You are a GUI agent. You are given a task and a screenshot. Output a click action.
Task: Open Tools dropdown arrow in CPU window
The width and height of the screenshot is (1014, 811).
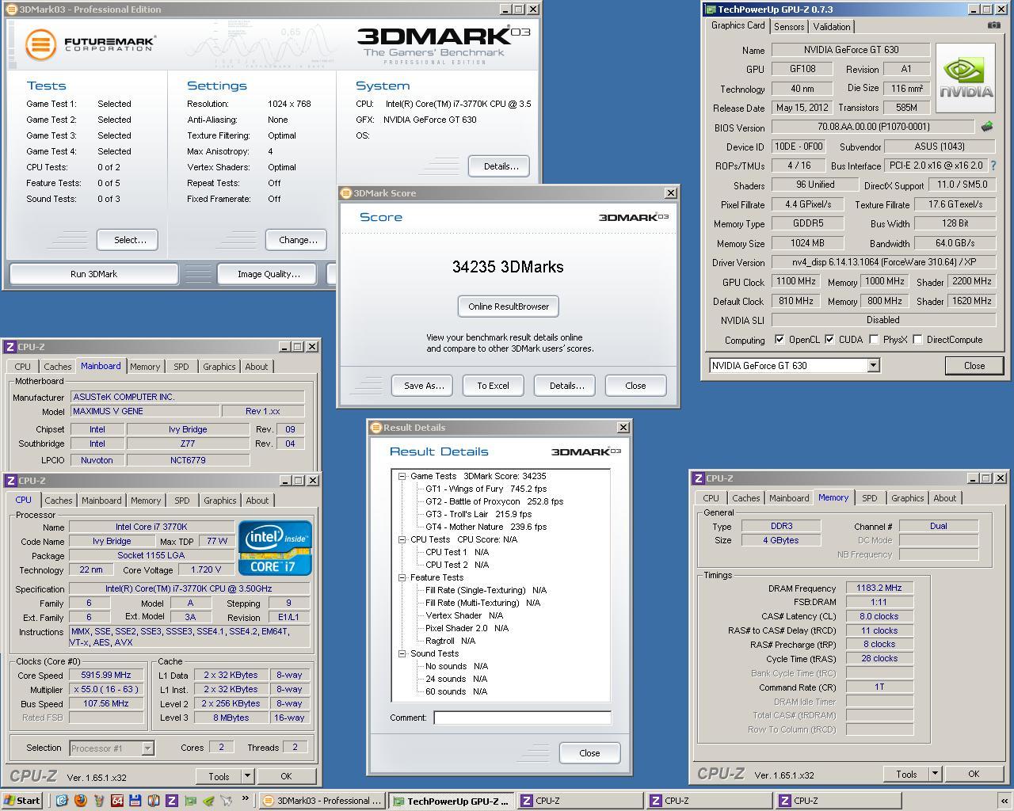pos(247,776)
